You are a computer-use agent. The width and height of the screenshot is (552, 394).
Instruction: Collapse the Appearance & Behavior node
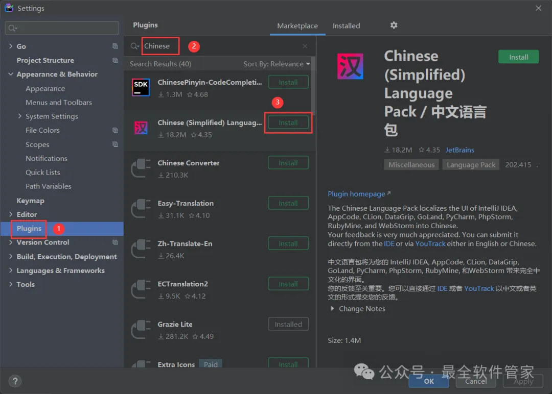11,74
